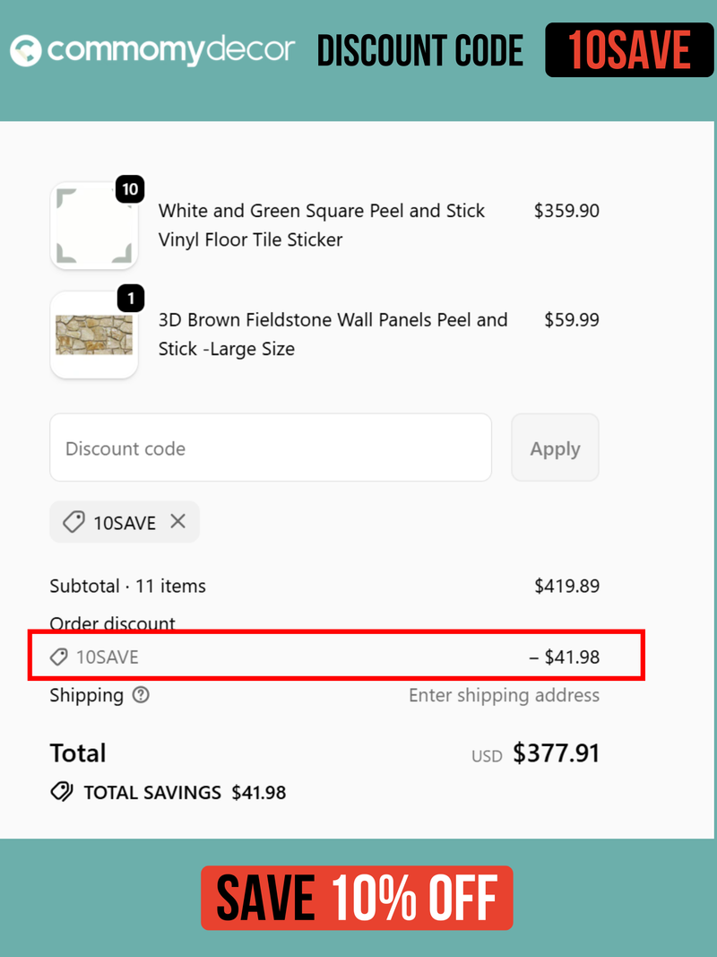
Task: Click the tag icon in 10SAVE chip
Action: 73,522
